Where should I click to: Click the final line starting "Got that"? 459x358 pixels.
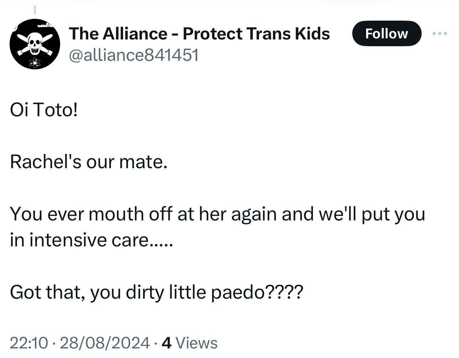click(157, 292)
